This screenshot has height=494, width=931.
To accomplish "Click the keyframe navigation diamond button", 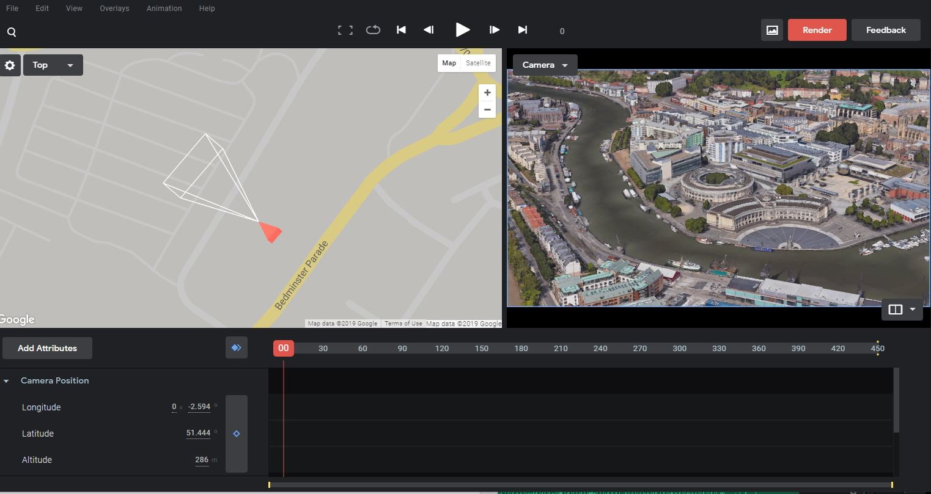I will (x=237, y=347).
